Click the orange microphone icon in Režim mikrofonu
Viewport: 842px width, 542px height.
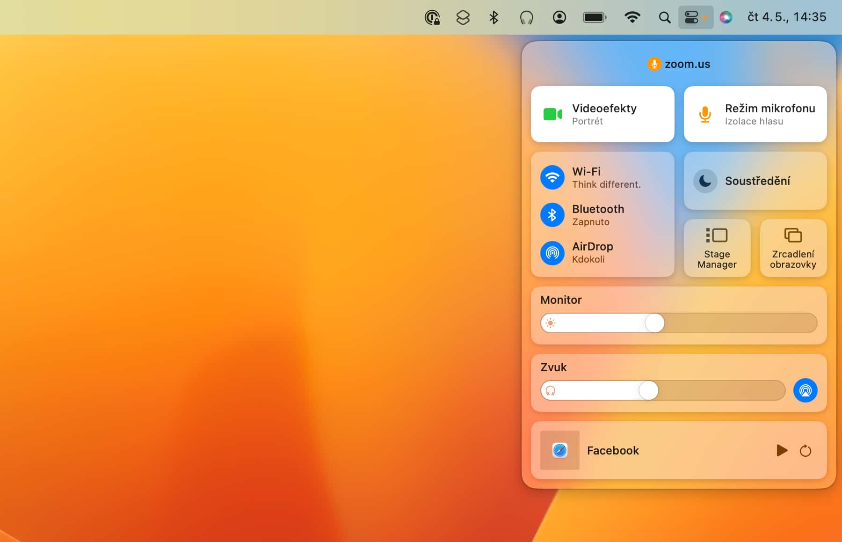click(x=705, y=114)
